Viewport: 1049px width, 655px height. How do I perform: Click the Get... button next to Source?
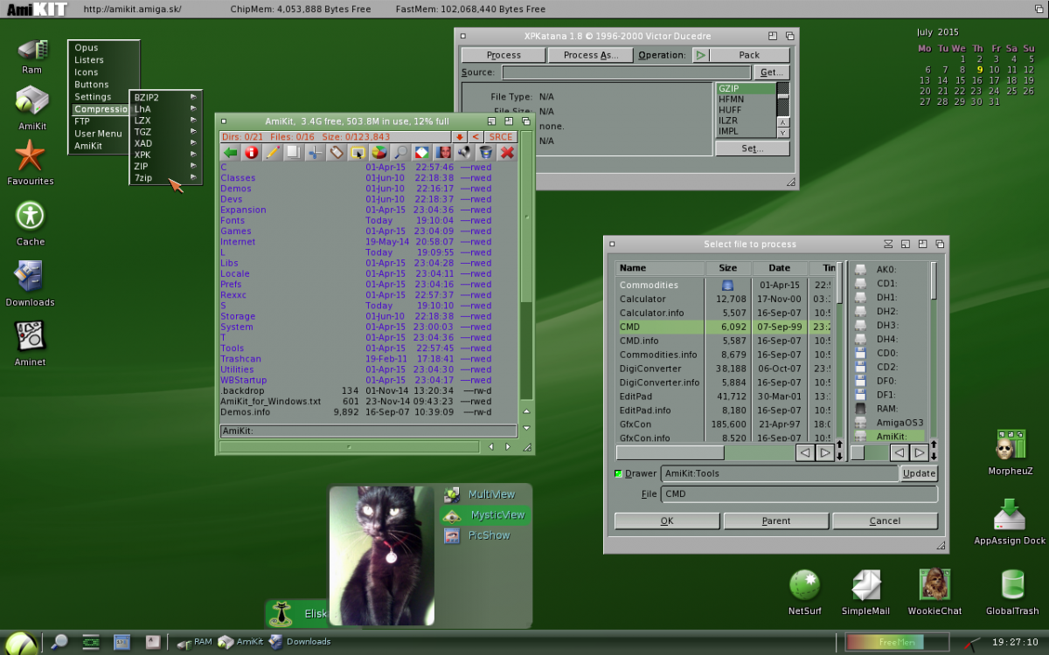(772, 72)
